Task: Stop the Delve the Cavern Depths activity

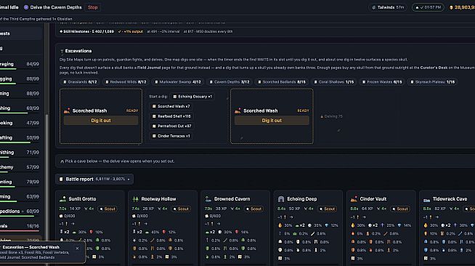Action: (93, 7)
